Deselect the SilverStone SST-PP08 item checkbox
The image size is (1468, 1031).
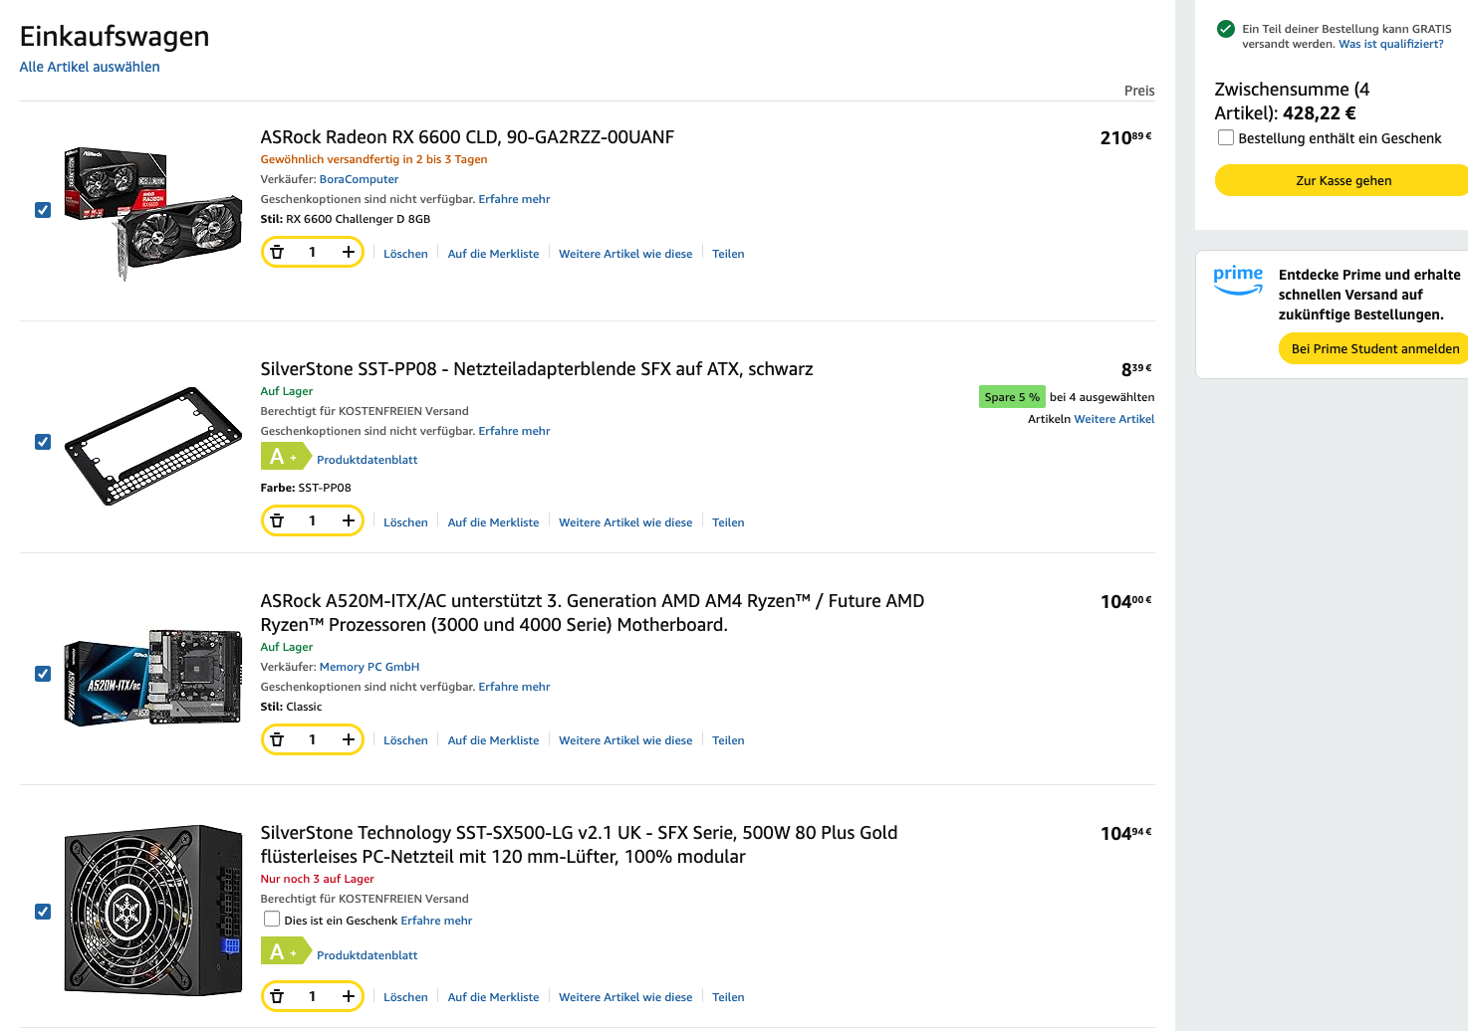tap(43, 442)
